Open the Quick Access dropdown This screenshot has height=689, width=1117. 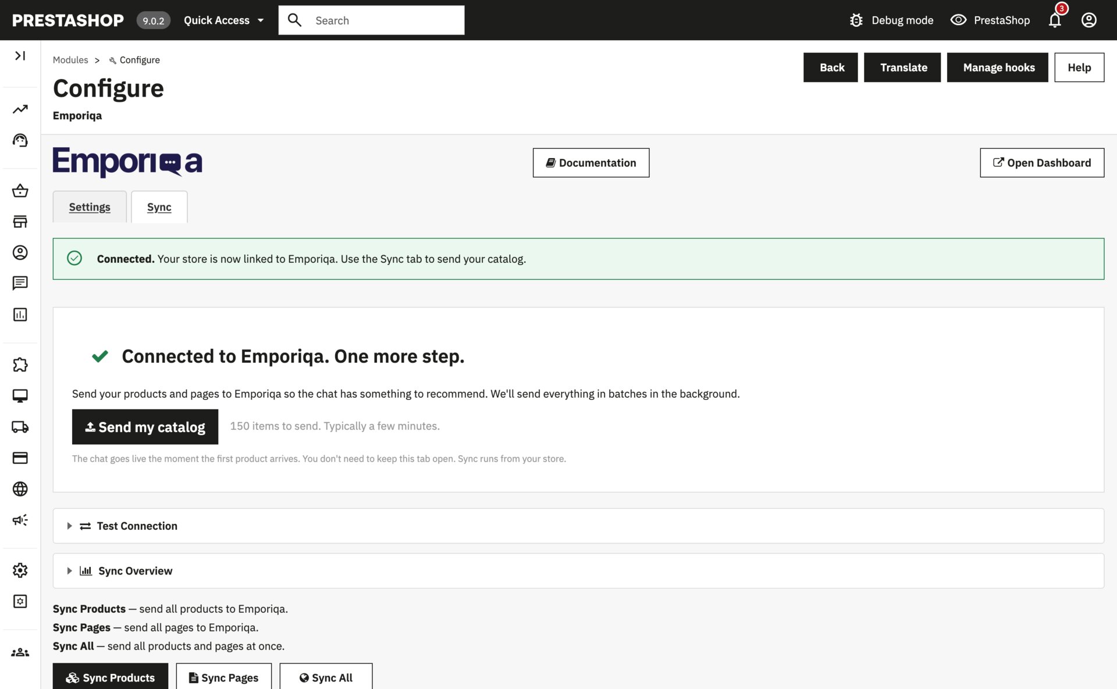tap(224, 20)
